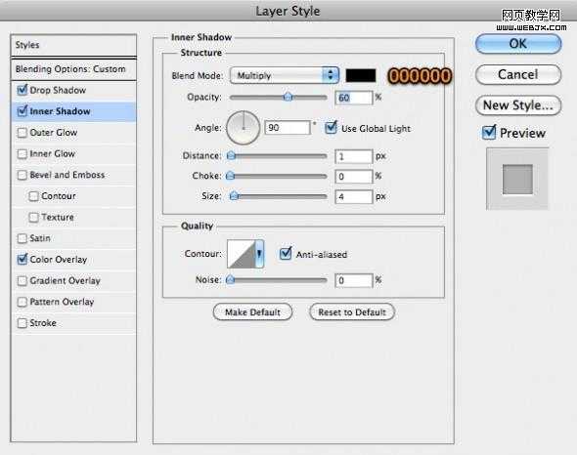577x455 pixels.
Task: Click the Make Default button
Action: (253, 312)
